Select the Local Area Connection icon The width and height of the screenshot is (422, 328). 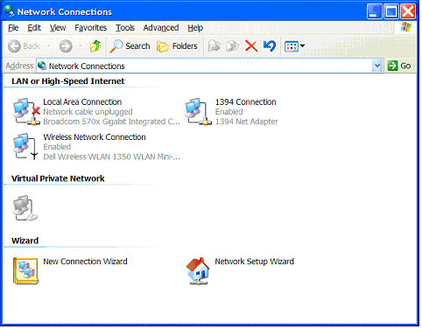click(x=26, y=112)
